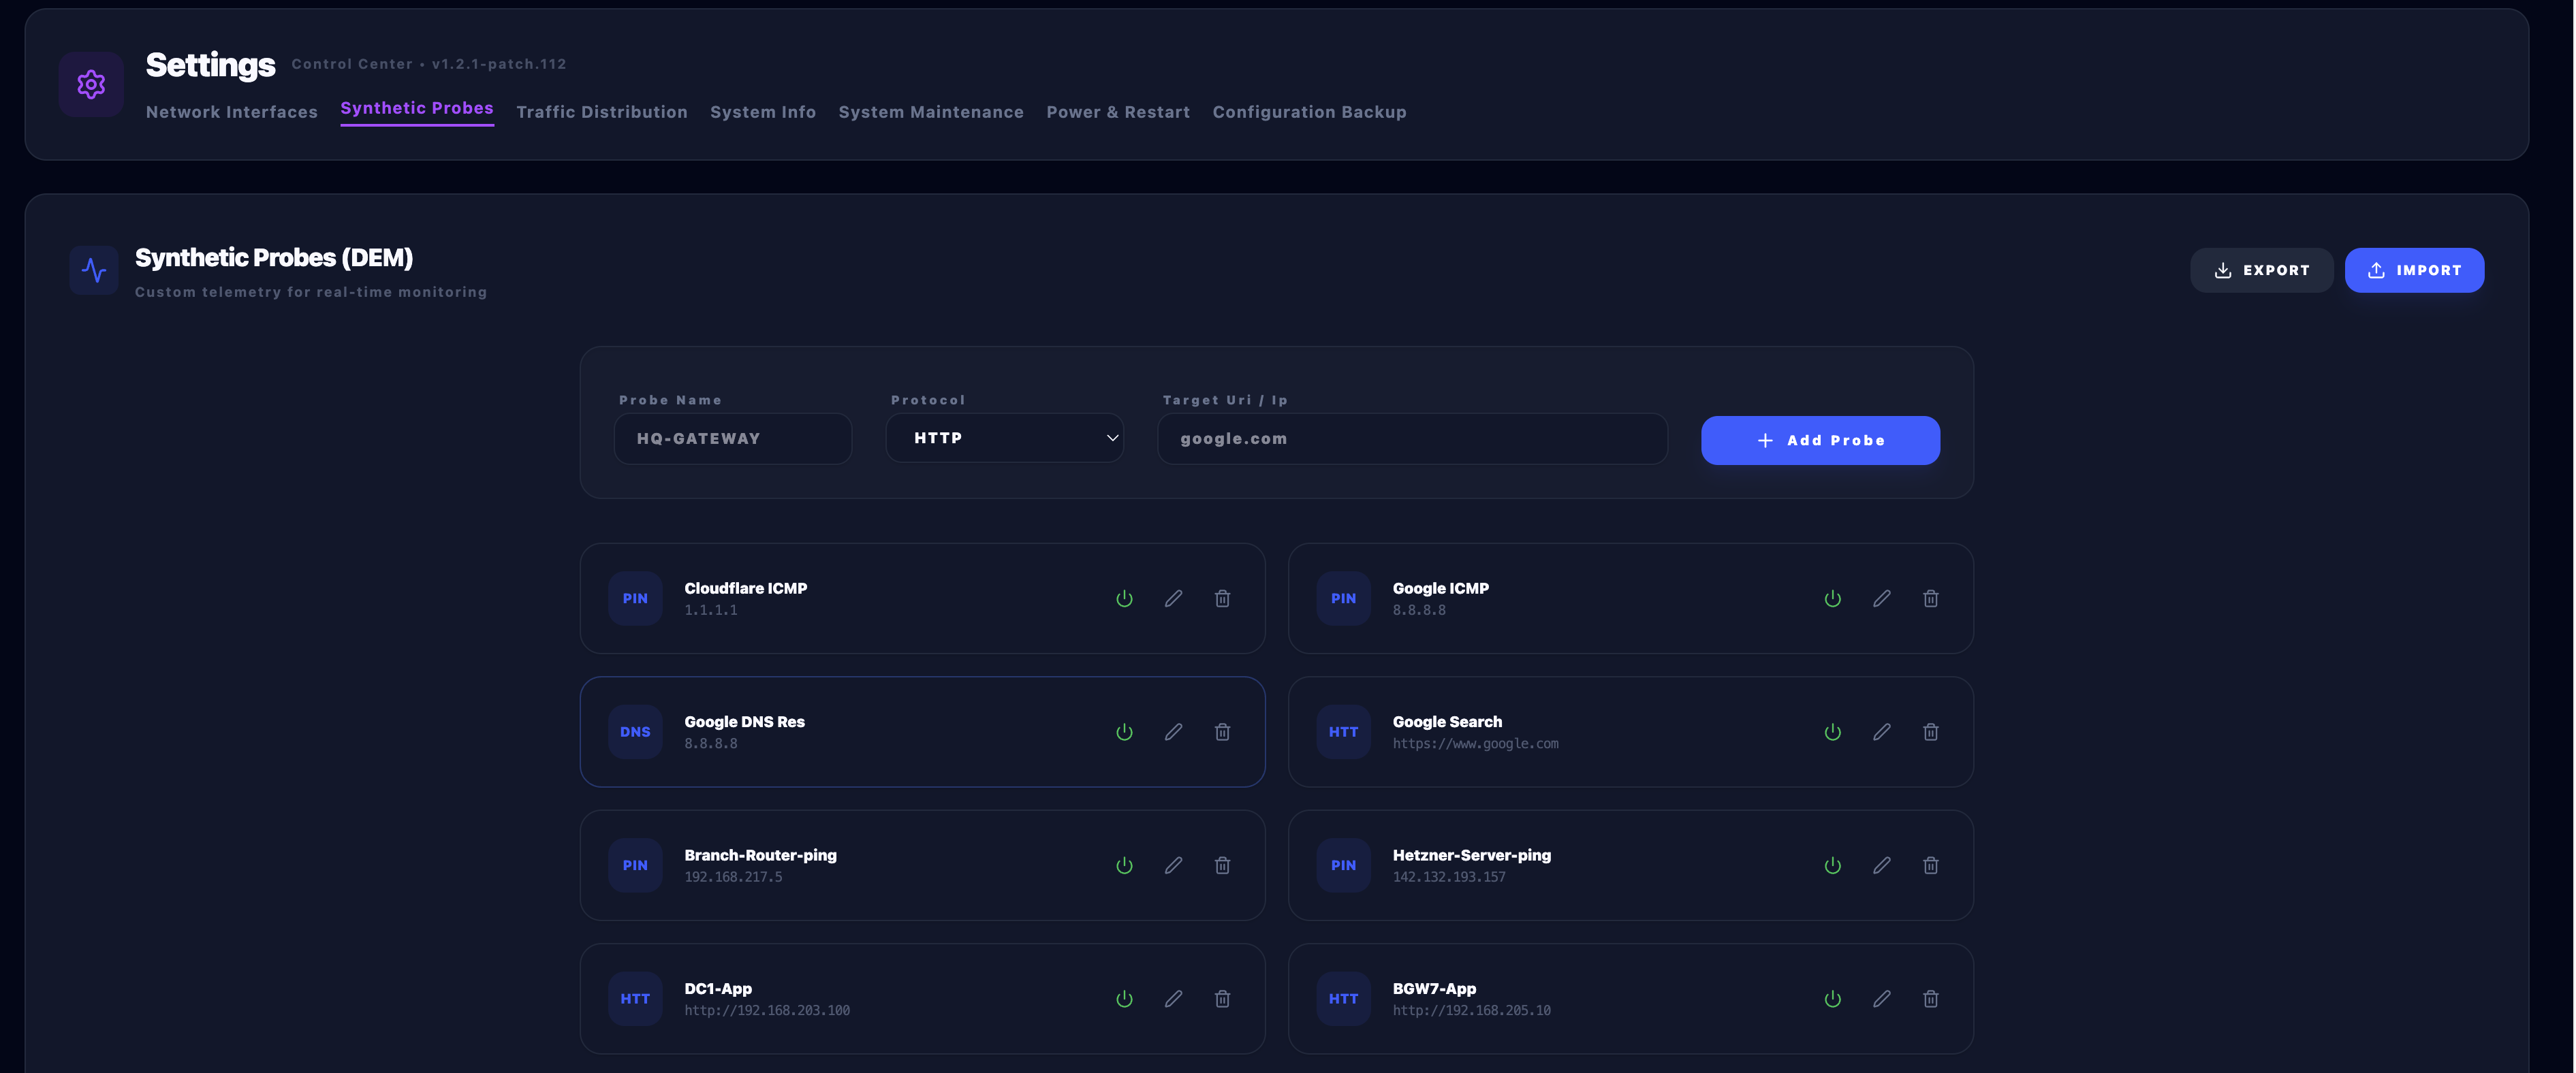Viewport: 2576px width, 1073px height.
Task: Click the Target Uri field containing google.com
Action: tap(1412, 438)
